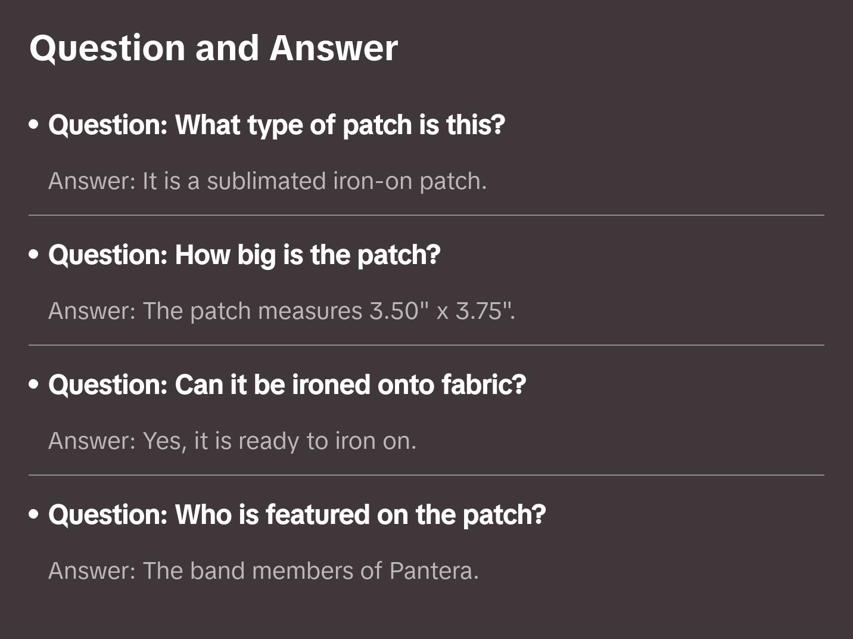Select the sublimated iron-on patch answer text
Image resolution: width=853 pixels, height=639 pixels.
point(267,181)
